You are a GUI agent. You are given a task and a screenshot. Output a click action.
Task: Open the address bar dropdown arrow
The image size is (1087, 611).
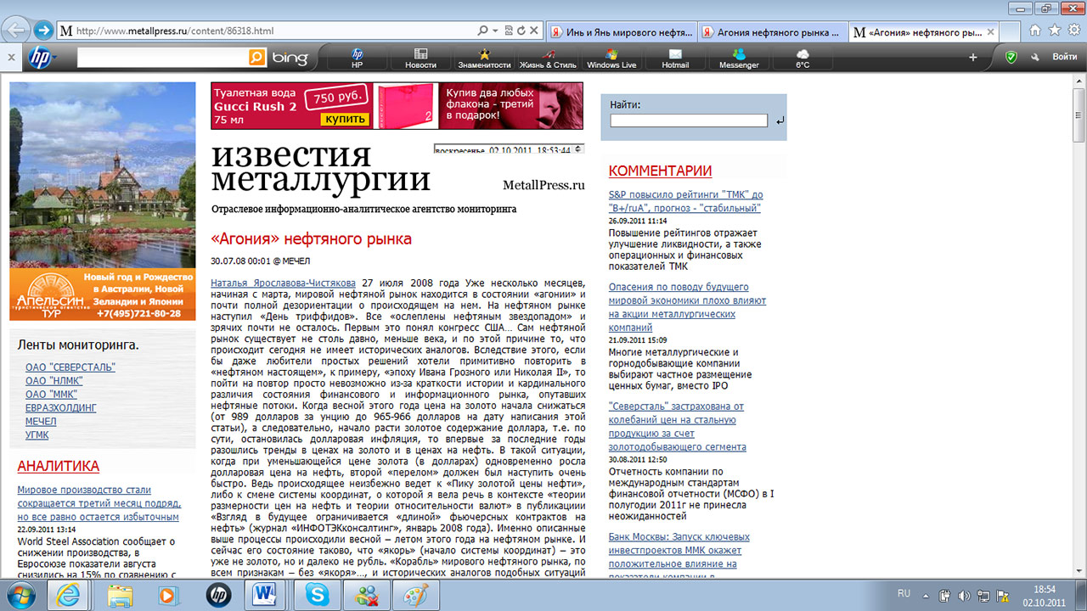coord(495,31)
